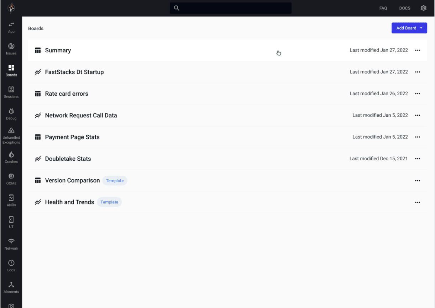Open Logs in the sidebar

click(11, 266)
